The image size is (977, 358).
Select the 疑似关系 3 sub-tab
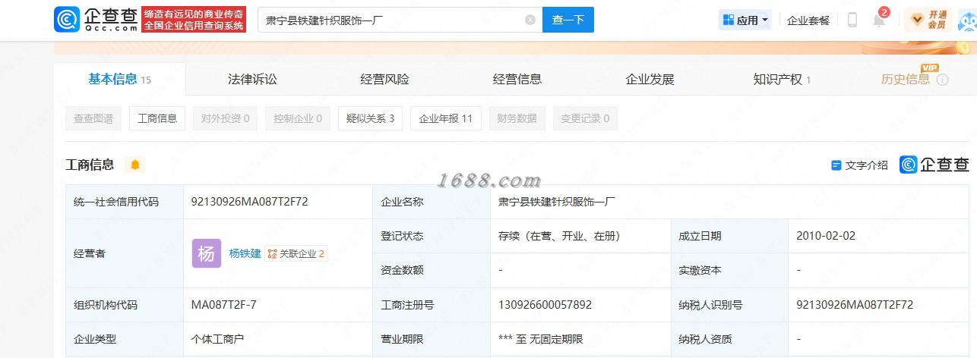[x=370, y=118]
